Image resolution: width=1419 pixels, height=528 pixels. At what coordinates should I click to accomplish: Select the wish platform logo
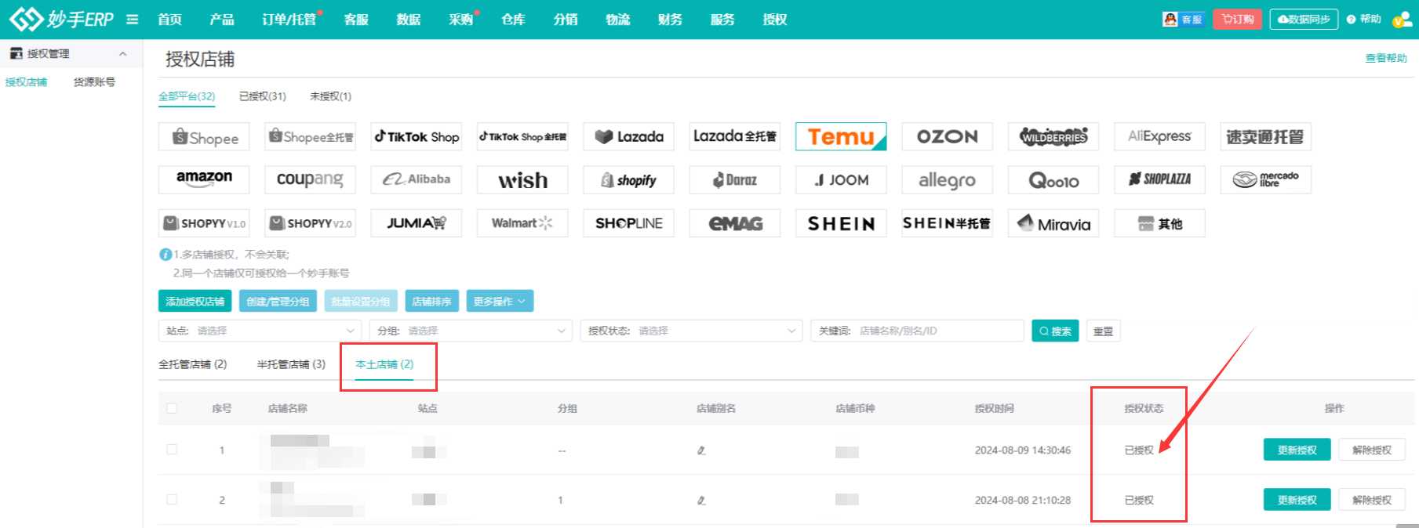pos(522,180)
